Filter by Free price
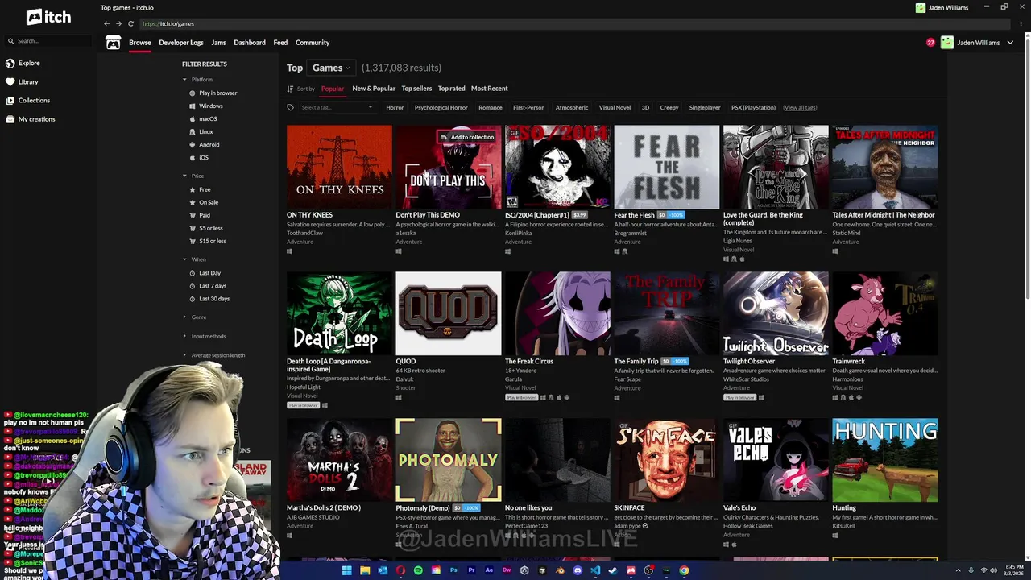 click(x=200, y=189)
